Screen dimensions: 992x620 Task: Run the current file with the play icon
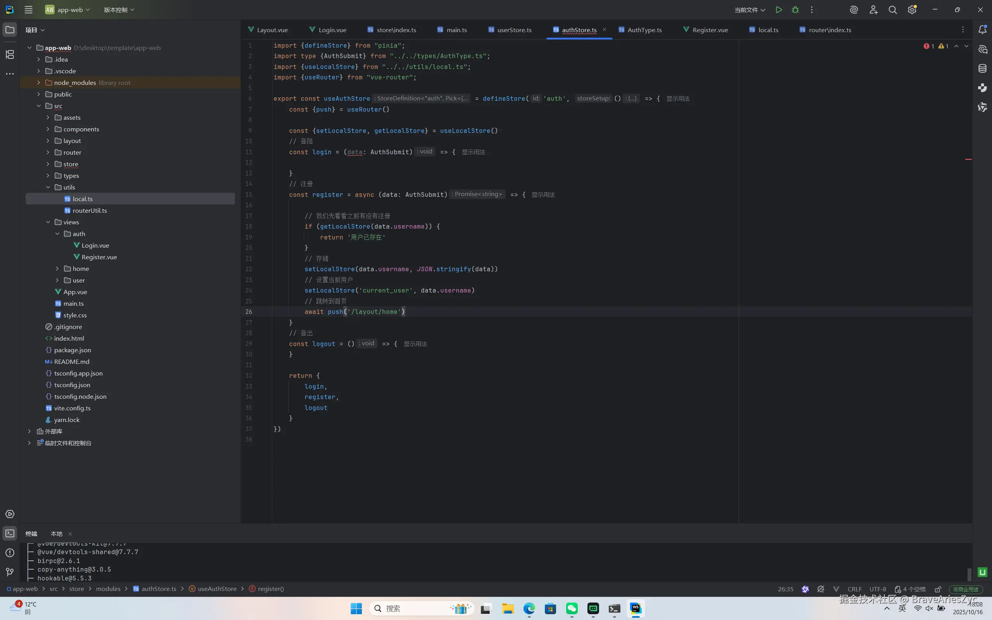coord(778,10)
